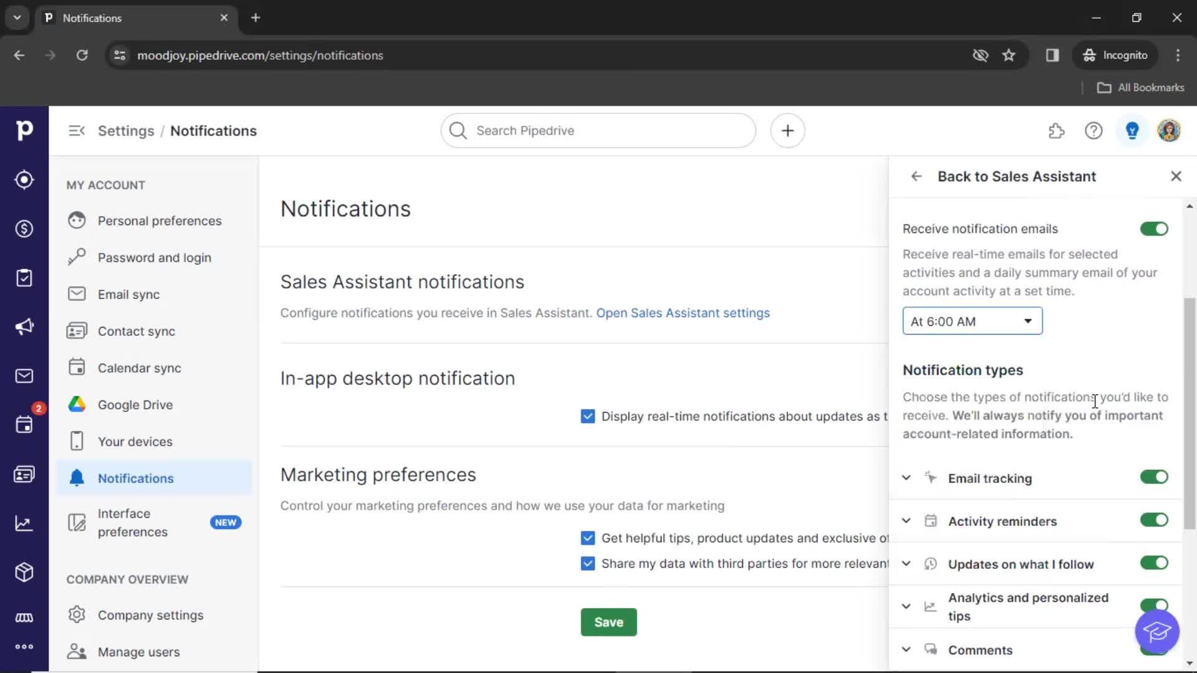Click the back arrow to Sales Assistant
Screen dimensions: 1197x673
(916, 176)
